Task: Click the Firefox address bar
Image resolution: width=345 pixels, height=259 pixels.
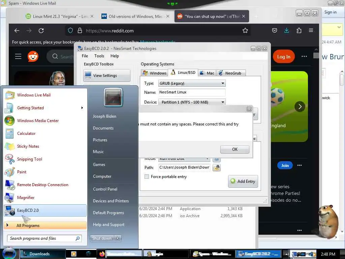Action: [158, 31]
